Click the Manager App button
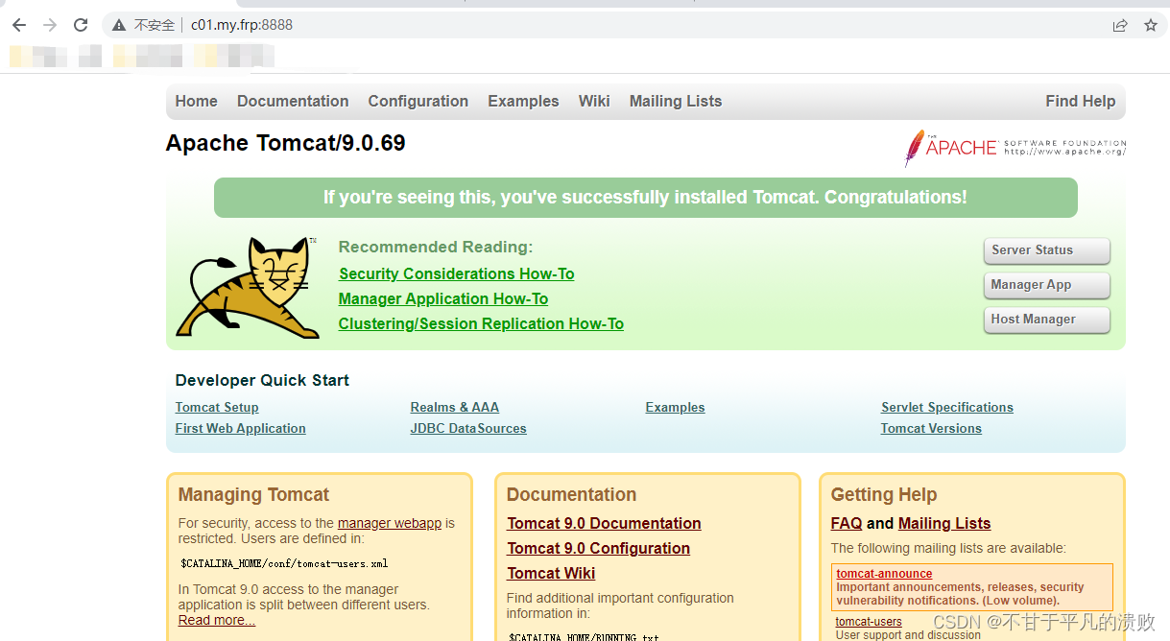Viewport: 1170px width, 641px height. click(1047, 285)
